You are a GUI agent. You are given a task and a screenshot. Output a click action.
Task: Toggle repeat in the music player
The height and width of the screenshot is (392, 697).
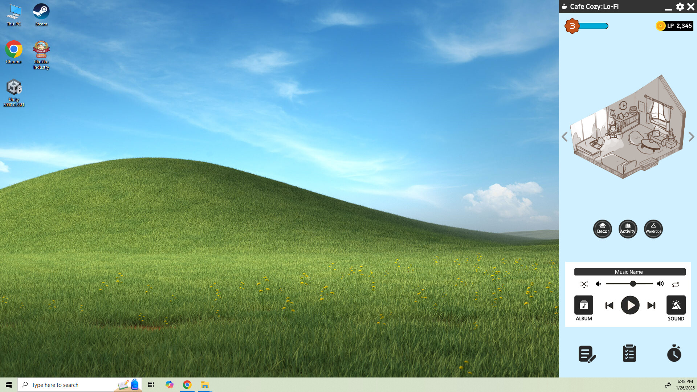(x=676, y=284)
